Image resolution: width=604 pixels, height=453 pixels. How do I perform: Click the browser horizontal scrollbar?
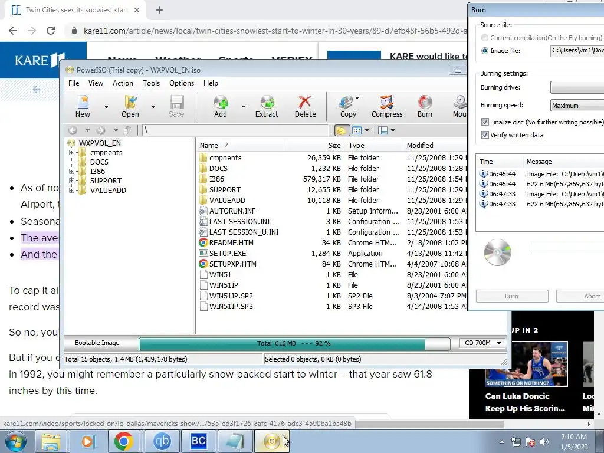click(x=430, y=424)
